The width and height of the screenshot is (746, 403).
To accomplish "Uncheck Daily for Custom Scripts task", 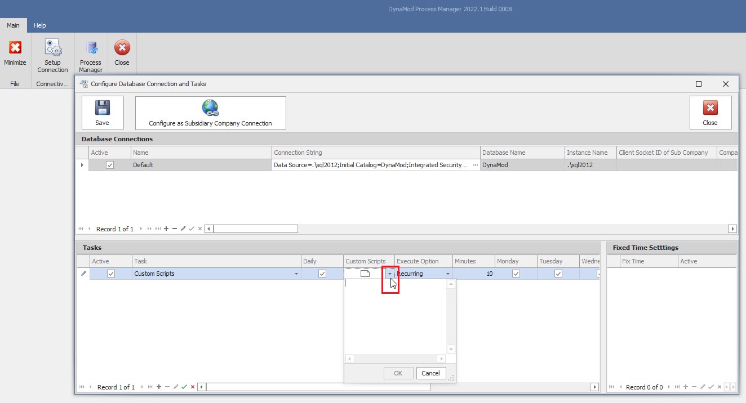I will coord(322,274).
